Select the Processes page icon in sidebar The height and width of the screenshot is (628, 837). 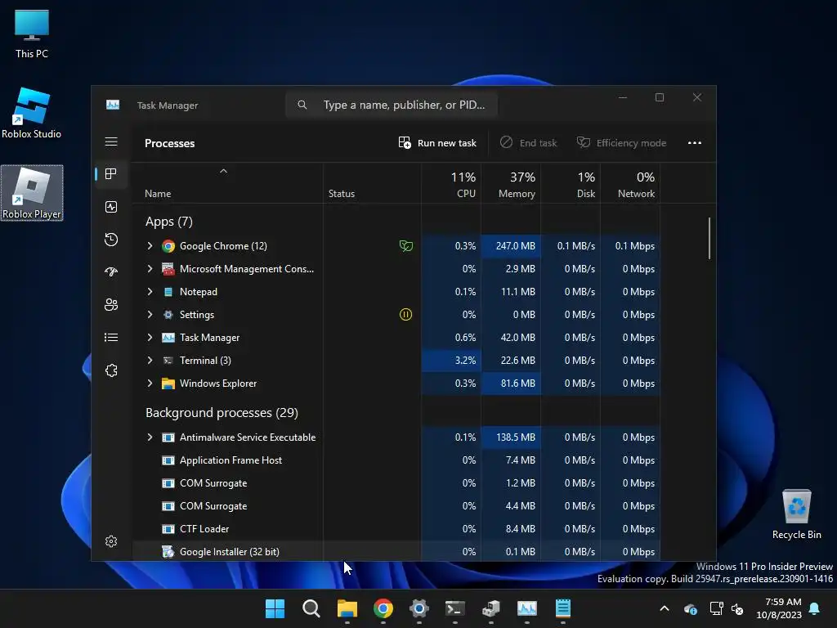tap(111, 174)
